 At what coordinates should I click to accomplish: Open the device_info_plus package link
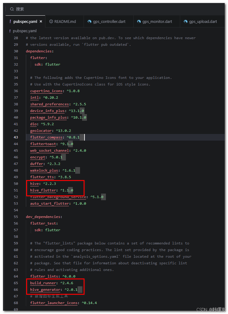(48, 111)
